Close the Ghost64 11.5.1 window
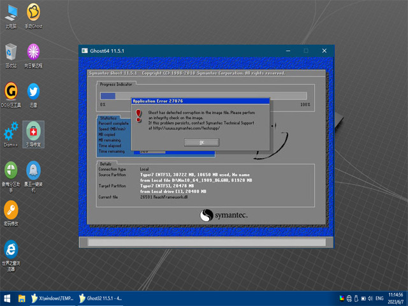Image resolution: width=408 pixels, height=306 pixels. pos(324,51)
